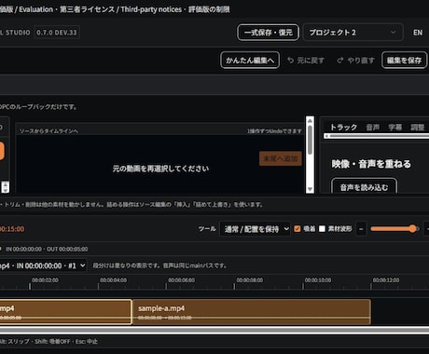Click the message 元の動画を再選択してください
Viewport: 429px width, 354px height.
pyautogui.click(x=160, y=169)
